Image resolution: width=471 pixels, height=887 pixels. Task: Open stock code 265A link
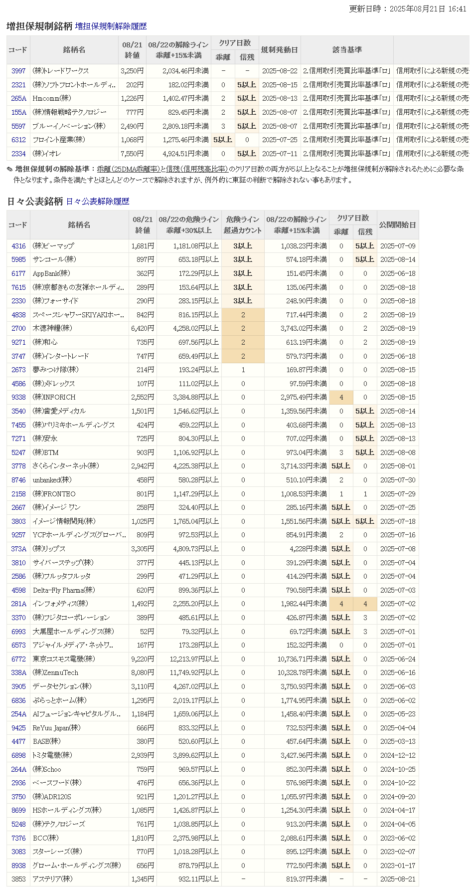18,99
